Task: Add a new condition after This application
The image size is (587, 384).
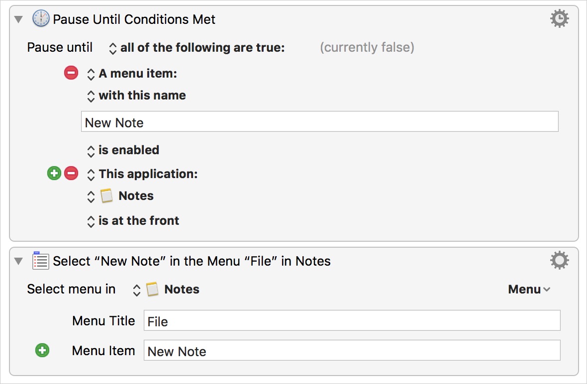Action: coord(54,174)
